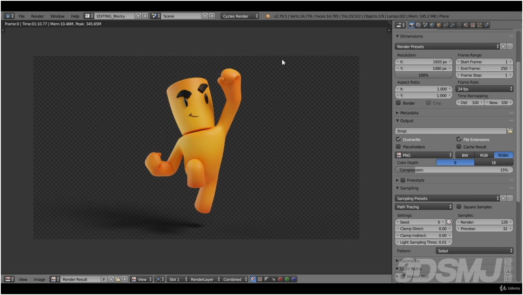Screen dimensions: 523x295
Task: Open the World properties tab (globe icon)
Action: tap(432, 25)
